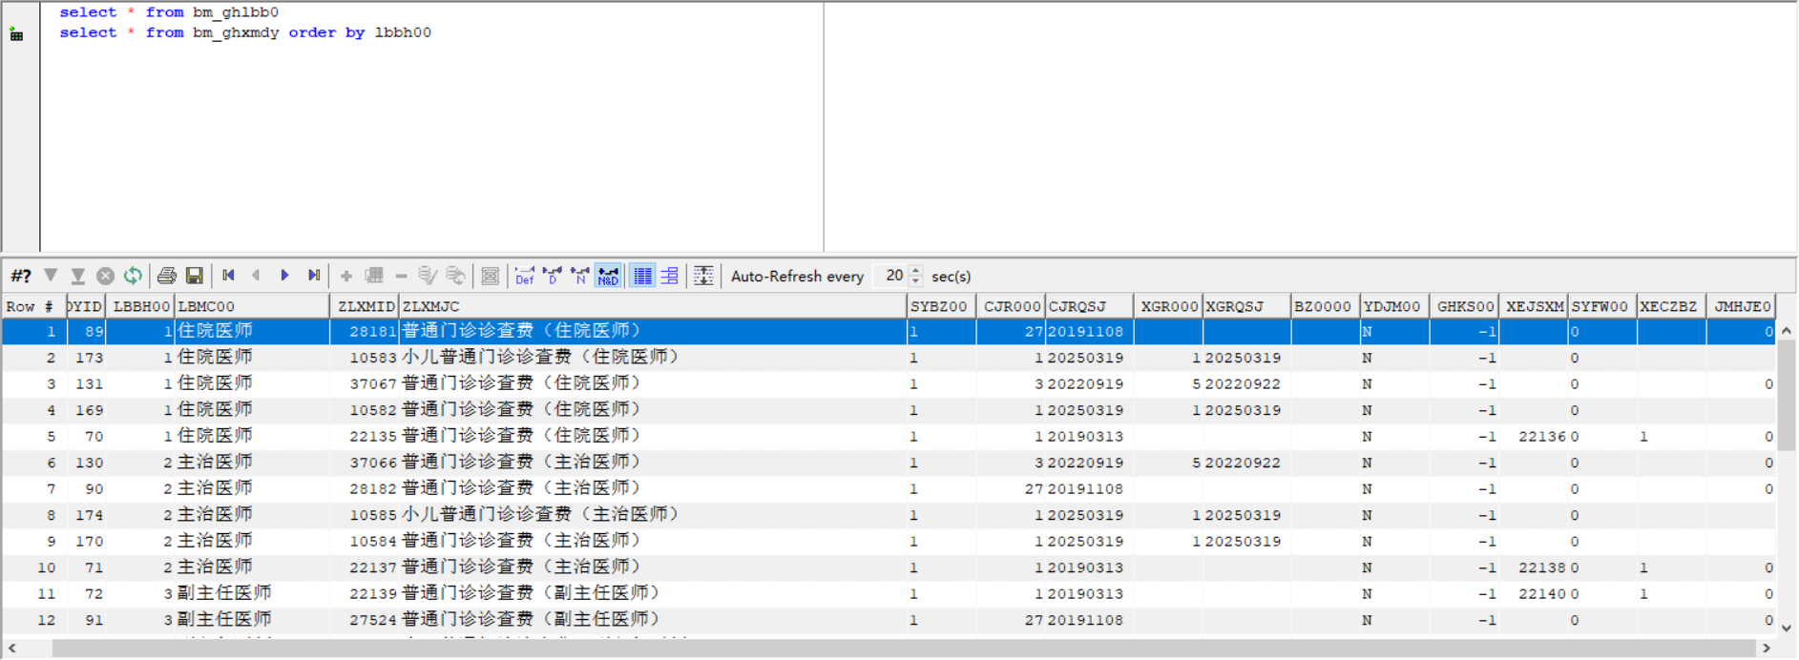Toggle the N&D column width option
This screenshot has width=1799, height=660.
pyautogui.click(x=608, y=276)
